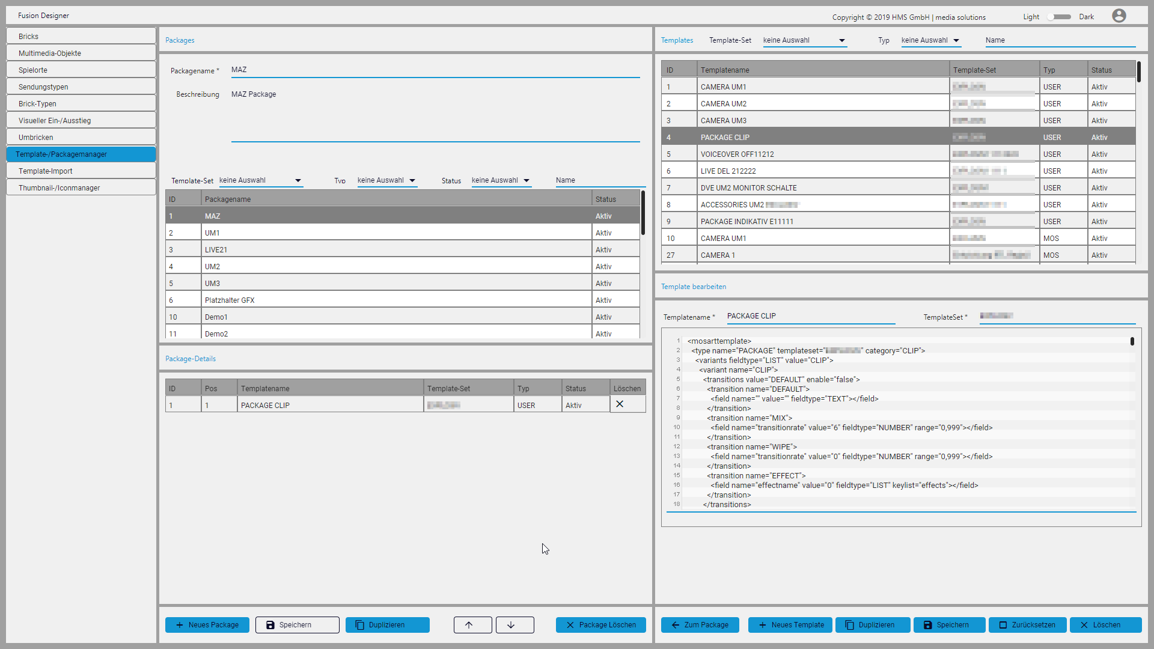This screenshot has height=649, width=1154.
Task: Select VOICEOVER OFF11212 template row
Action: click(x=823, y=154)
